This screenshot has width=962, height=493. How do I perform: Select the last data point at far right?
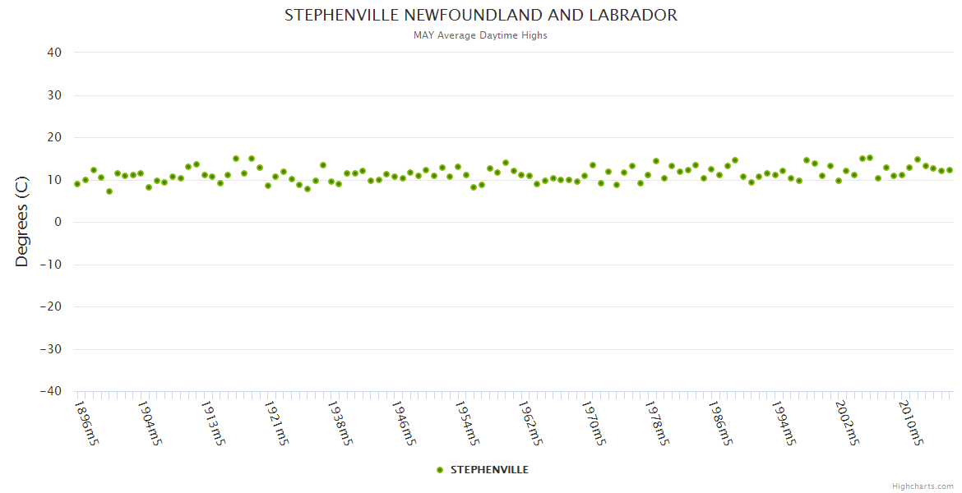pos(949,170)
